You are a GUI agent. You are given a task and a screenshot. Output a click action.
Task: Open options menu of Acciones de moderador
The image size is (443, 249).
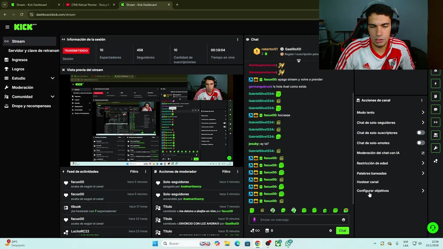click(x=237, y=172)
